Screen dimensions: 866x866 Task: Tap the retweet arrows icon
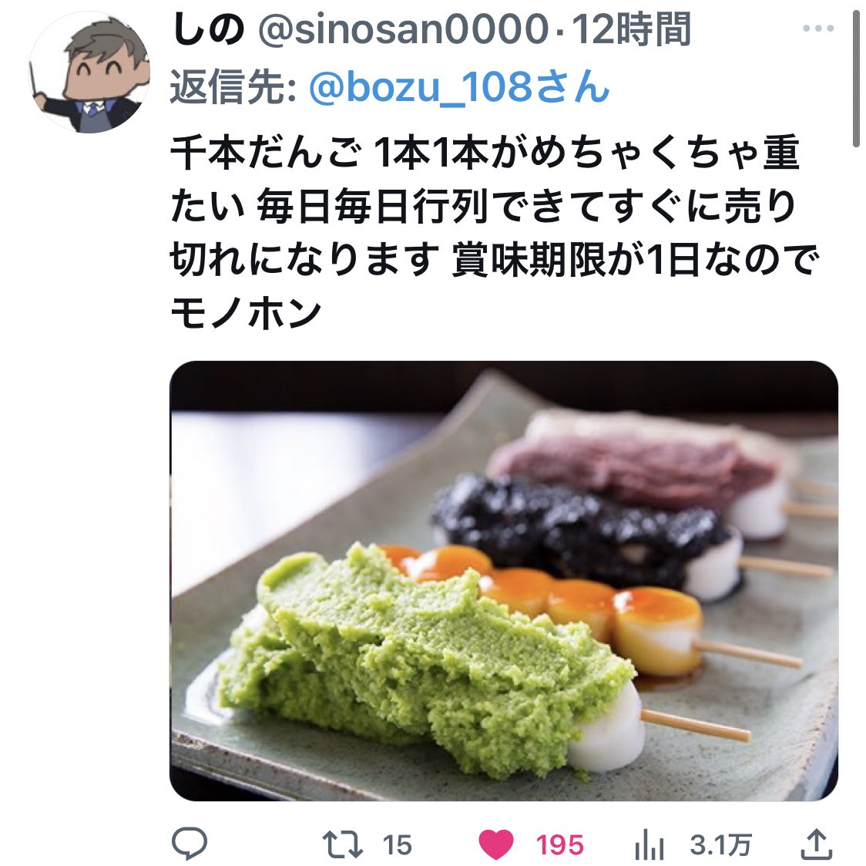[342, 844]
